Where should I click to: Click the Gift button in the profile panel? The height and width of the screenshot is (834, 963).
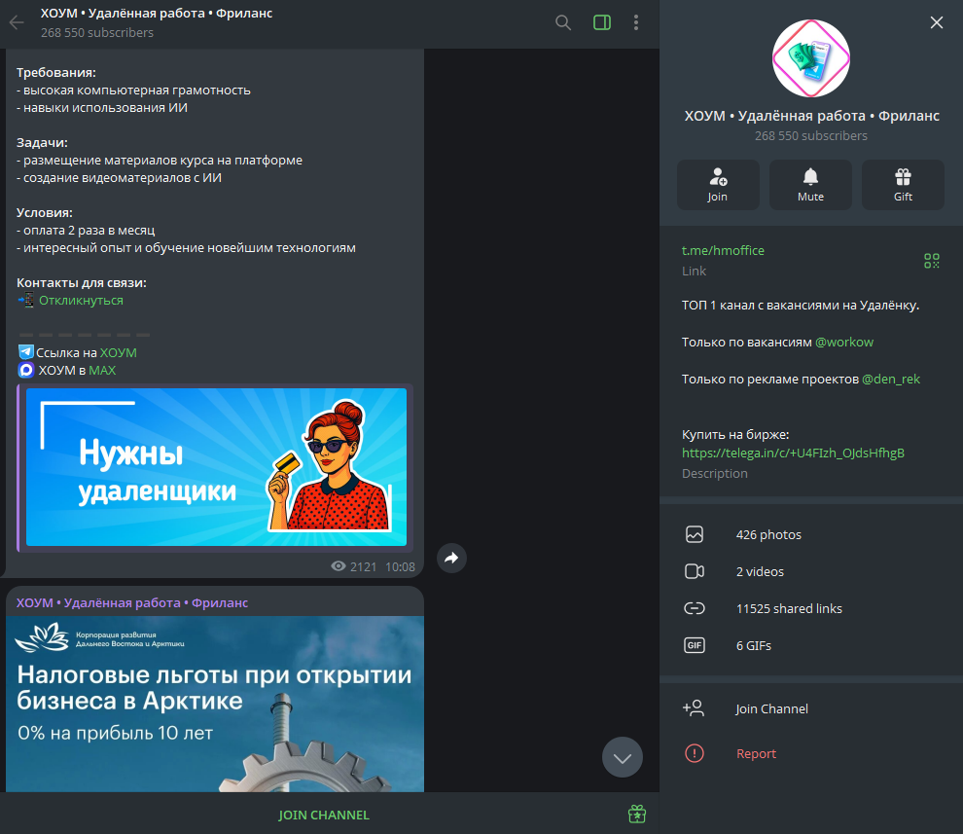pos(902,184)
